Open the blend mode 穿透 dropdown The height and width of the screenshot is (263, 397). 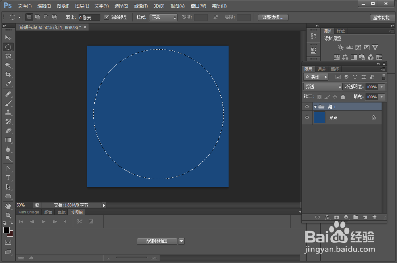[x=323, y=87]
